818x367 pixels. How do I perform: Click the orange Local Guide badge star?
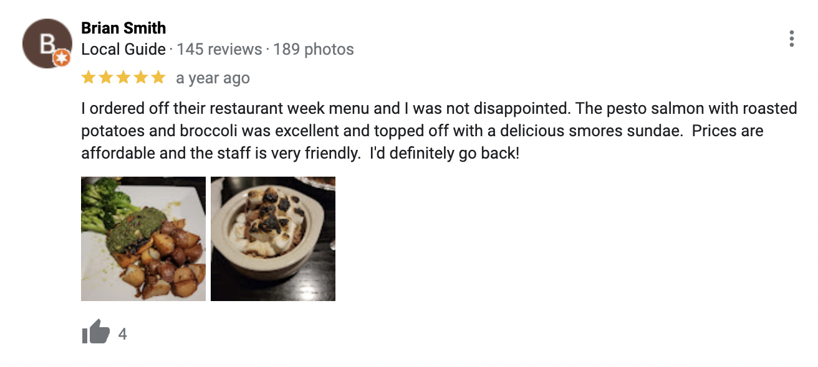point(62,58)
